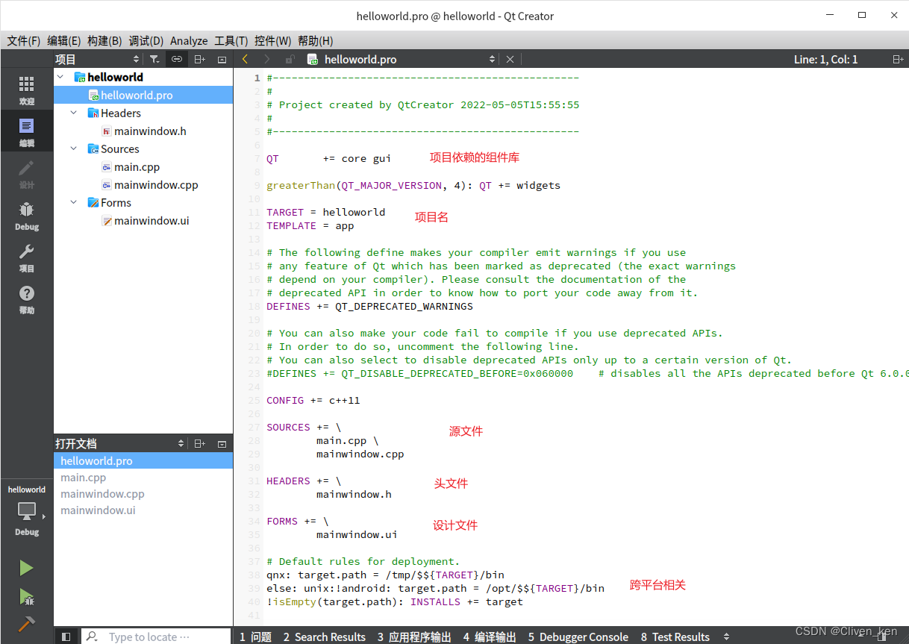Go forward in navigation history
The height and width of the screenshot is (644, 909).
266,59
